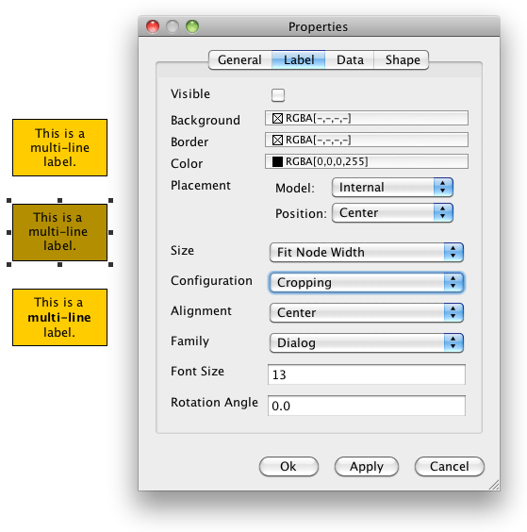This screenshot has height=532, width=527.
Task: Click the Cancel button
Action: [450, 467]
